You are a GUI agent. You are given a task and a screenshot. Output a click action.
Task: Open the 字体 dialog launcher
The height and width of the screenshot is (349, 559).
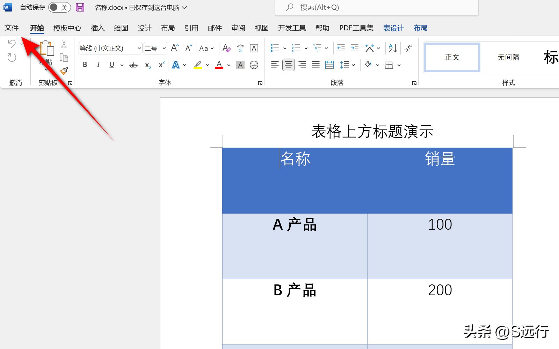pyautogui.click(x=260, y=83)
